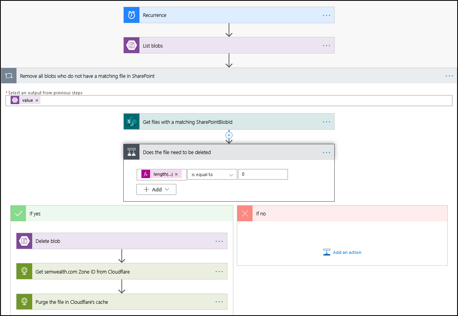
Task: Insert a step using the plus circle connector
Action: click(x=229, y=135)
